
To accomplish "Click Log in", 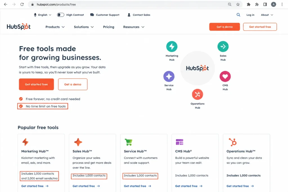I will [x=250, y=15].
